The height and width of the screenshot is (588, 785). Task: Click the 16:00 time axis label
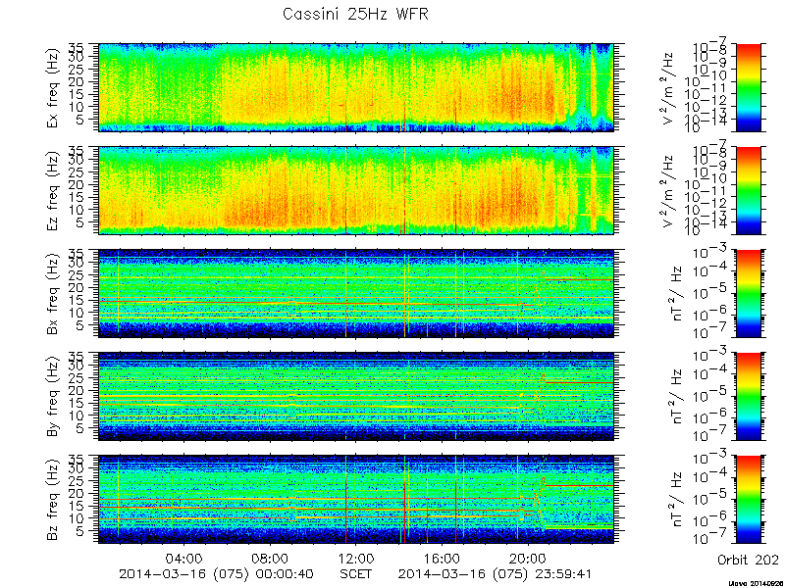tap(443, 559)
